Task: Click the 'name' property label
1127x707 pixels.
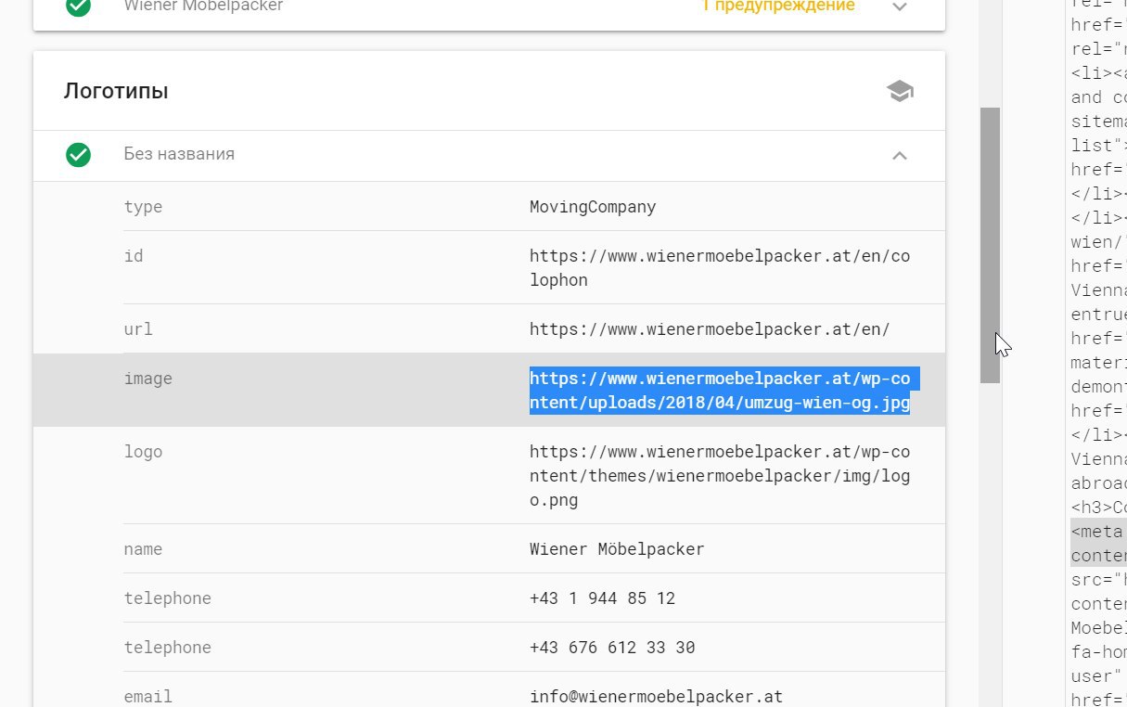Action: click(143, 549)
